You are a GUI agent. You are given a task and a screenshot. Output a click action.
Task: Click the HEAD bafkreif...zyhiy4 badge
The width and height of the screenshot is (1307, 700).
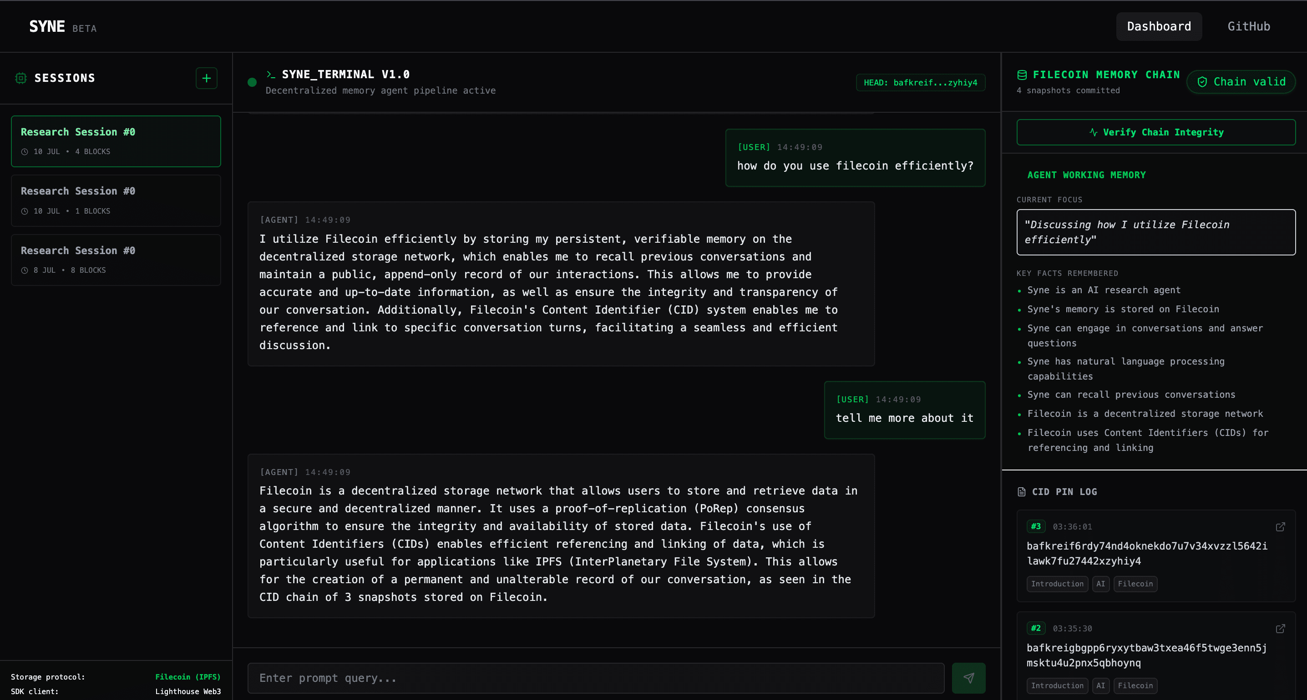[x=920, y=83]
